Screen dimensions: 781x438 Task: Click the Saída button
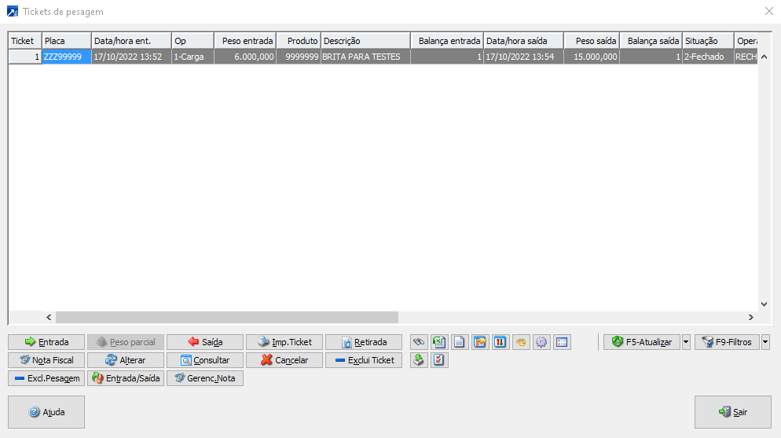point(205,342)
